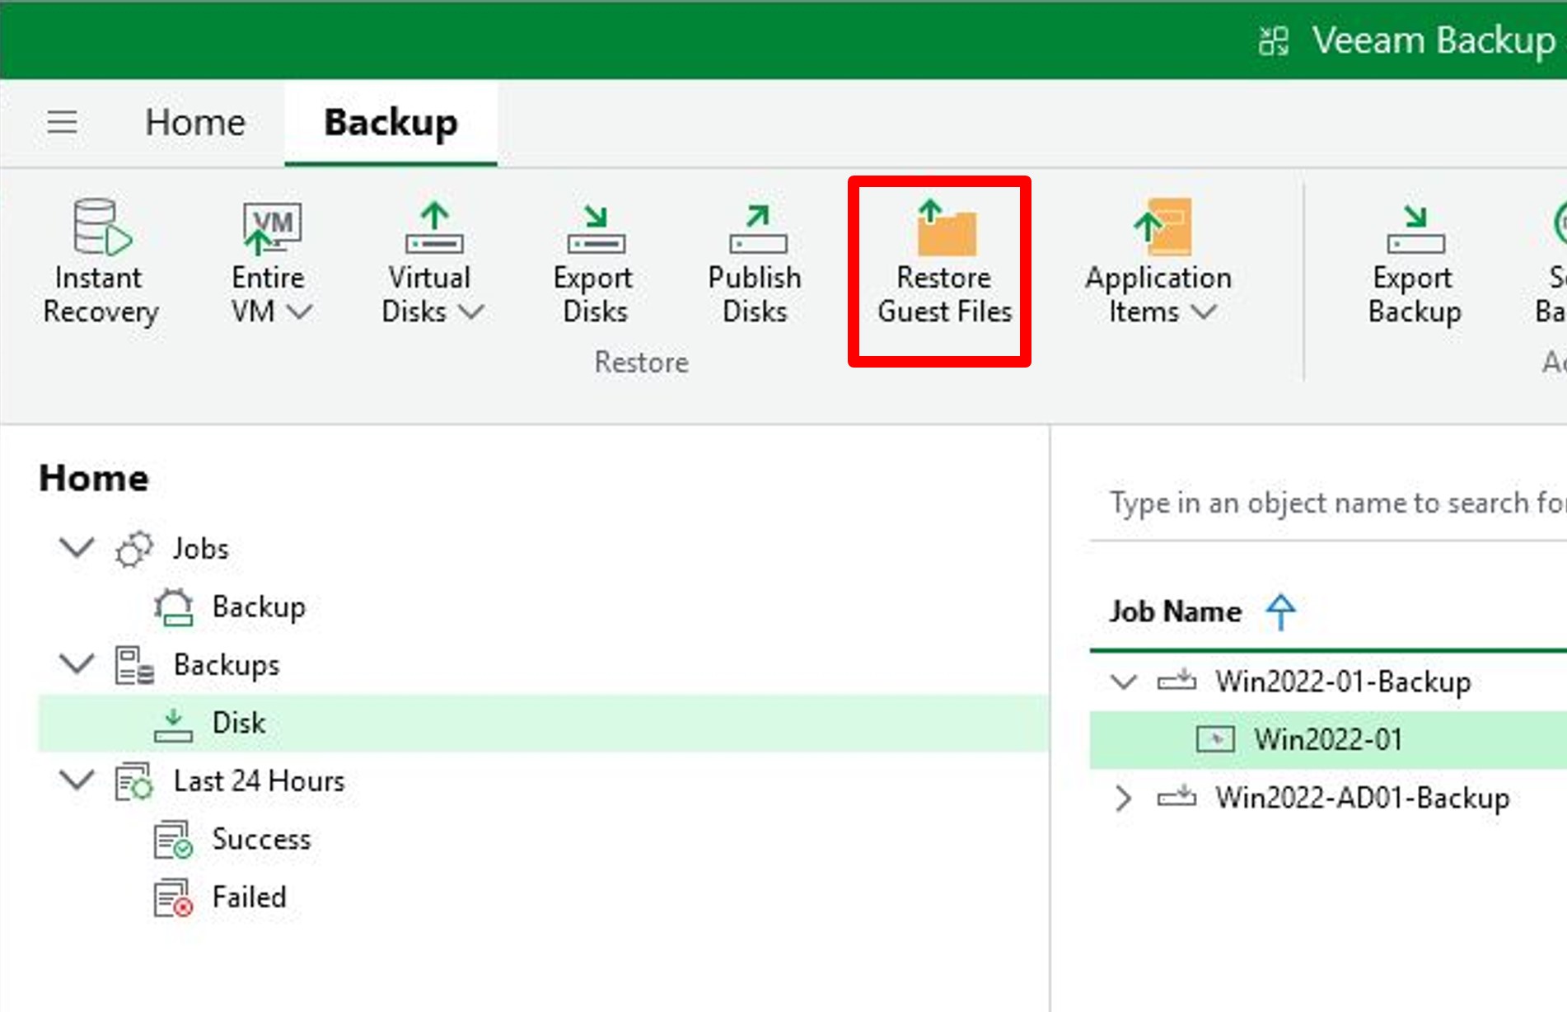Screen dimensions: 1567x1012
Task: Select the Backup ribbon tab
Action: pos(391,123)
